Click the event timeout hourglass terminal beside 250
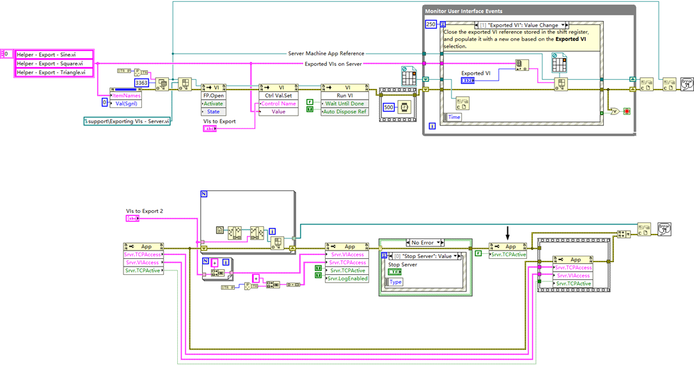 (443, 24)
